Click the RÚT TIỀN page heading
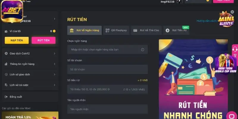This screenshot has width=238, height=119. click(77, 20)
